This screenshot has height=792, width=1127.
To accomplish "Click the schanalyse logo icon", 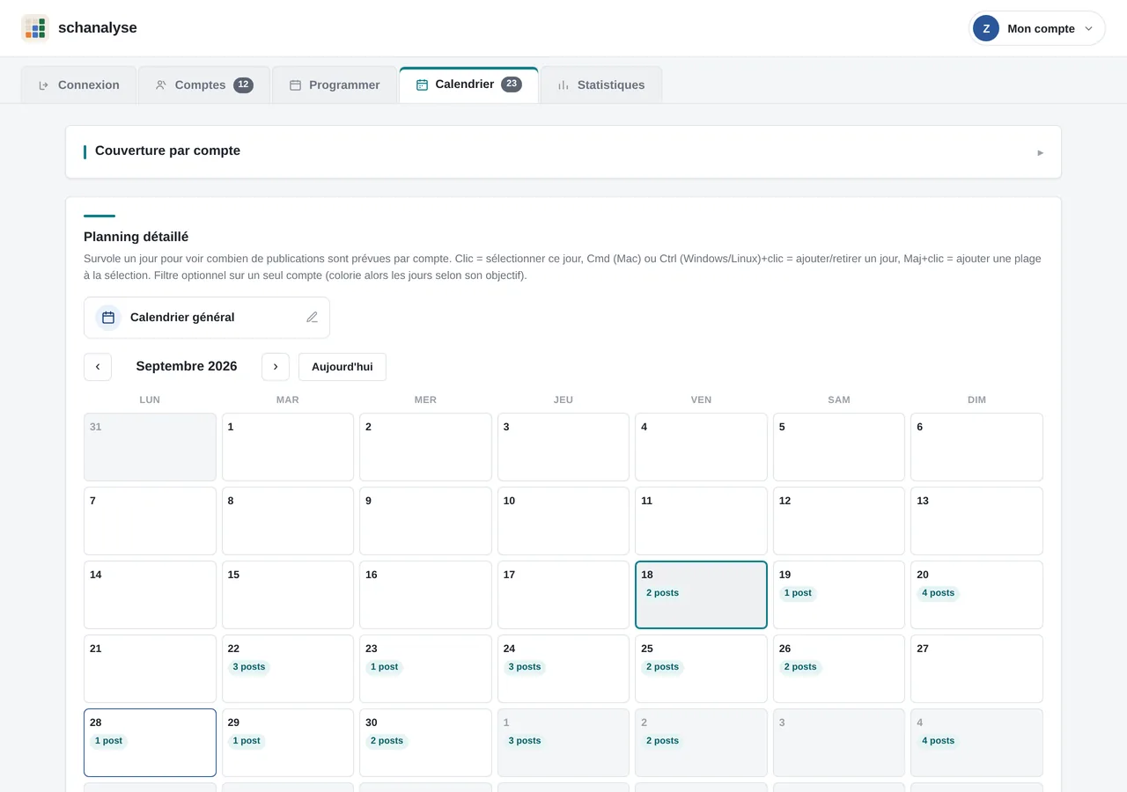I will [35, 28].
